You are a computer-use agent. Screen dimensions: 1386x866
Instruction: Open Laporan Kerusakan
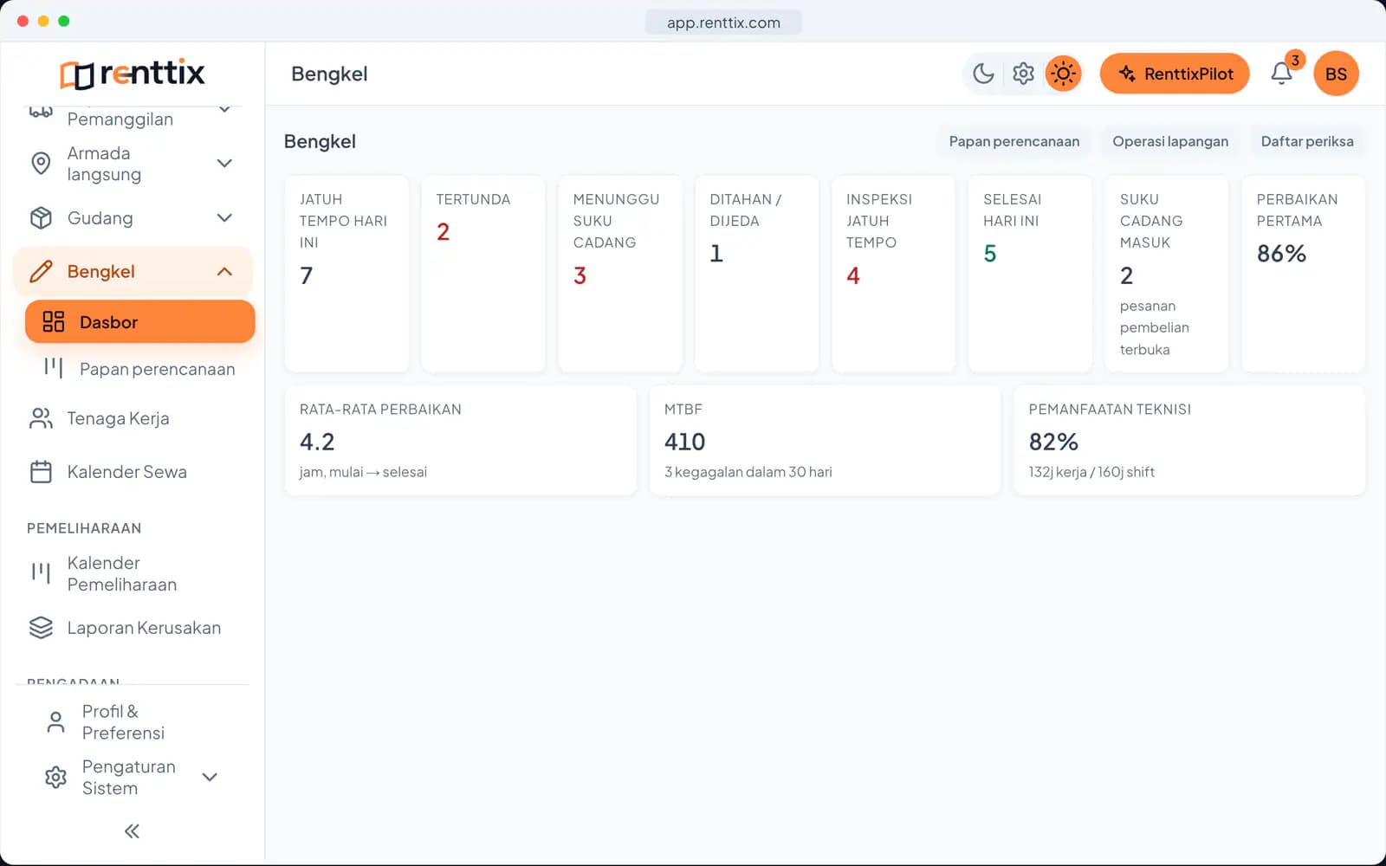click(x=144, y=628)
